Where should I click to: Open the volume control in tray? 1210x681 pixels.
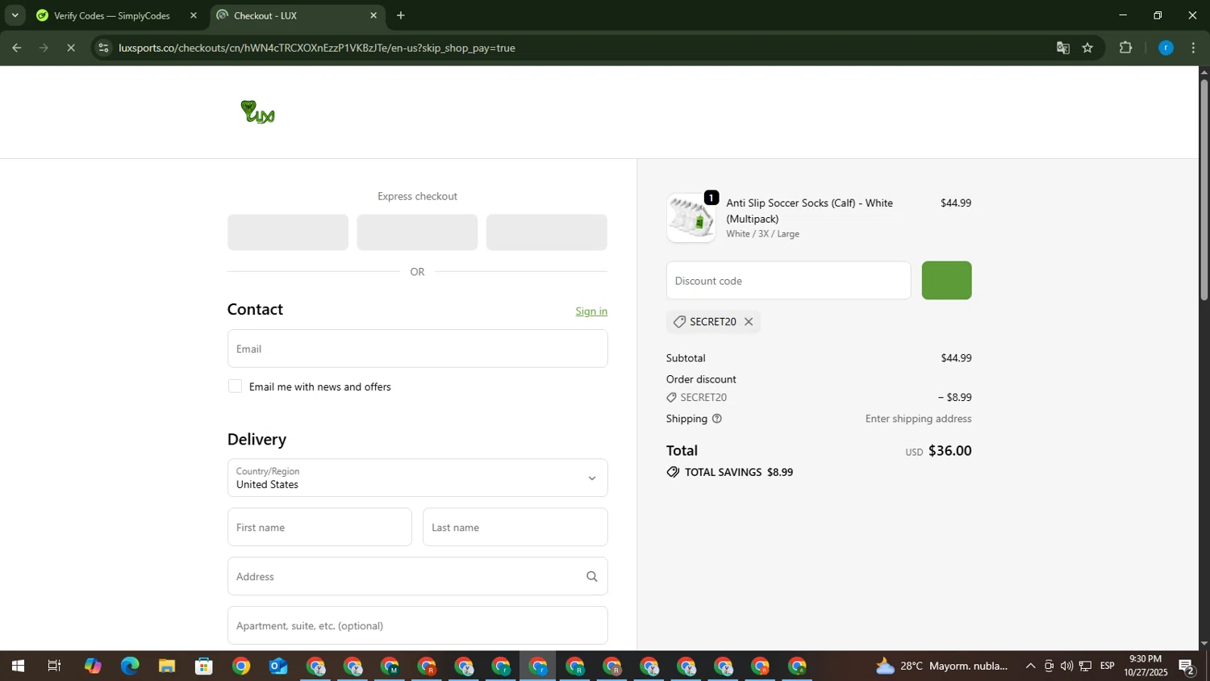click(1066, 666)
